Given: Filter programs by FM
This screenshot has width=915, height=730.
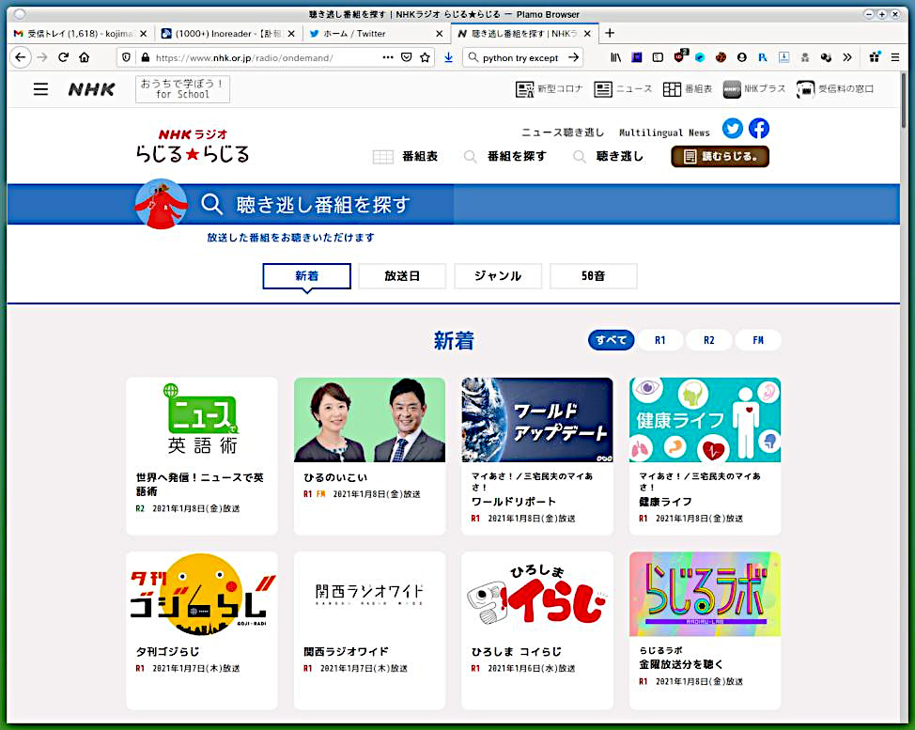Looking at the screenshot, I should tap(758, 340).
